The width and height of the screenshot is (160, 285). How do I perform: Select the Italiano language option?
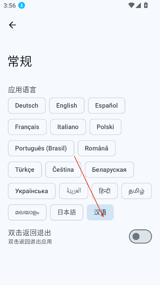(x=68, y=127)
